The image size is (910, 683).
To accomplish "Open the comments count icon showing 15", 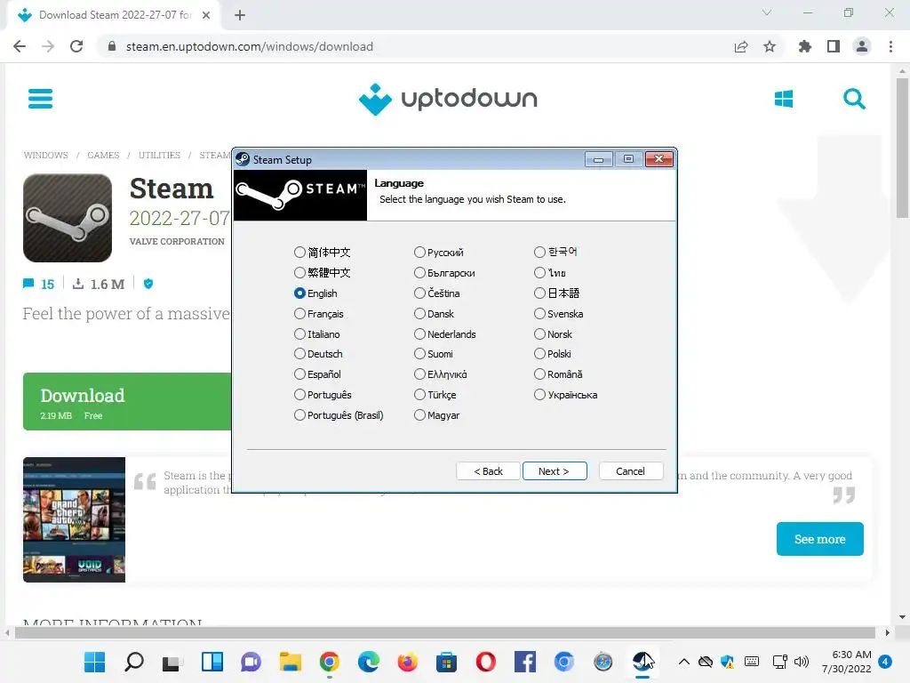I will click(x=38, y=284).
